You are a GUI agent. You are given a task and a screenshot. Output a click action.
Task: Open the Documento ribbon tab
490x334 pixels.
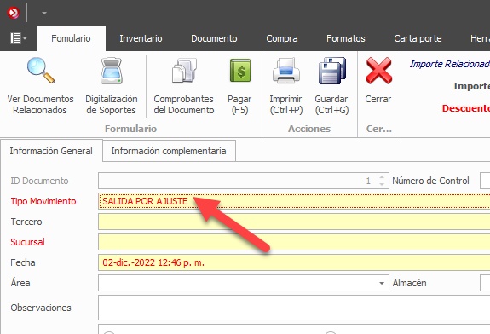pos(214,38)
